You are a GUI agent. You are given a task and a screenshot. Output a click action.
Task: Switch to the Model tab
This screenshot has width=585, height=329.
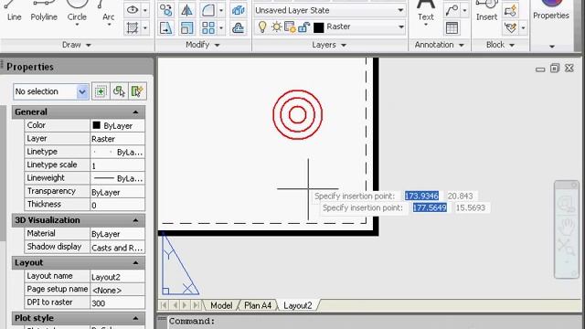click(x=221, y=305)
